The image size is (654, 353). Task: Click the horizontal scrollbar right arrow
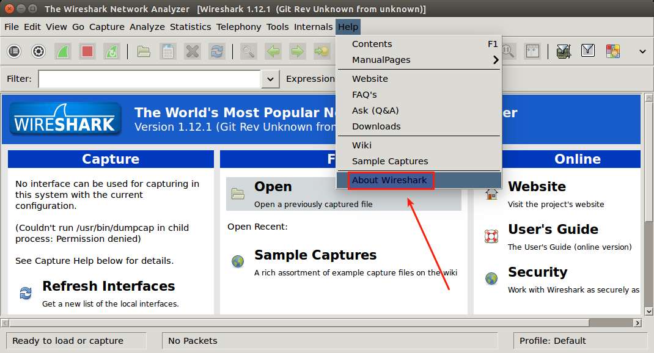coord(637,323)
